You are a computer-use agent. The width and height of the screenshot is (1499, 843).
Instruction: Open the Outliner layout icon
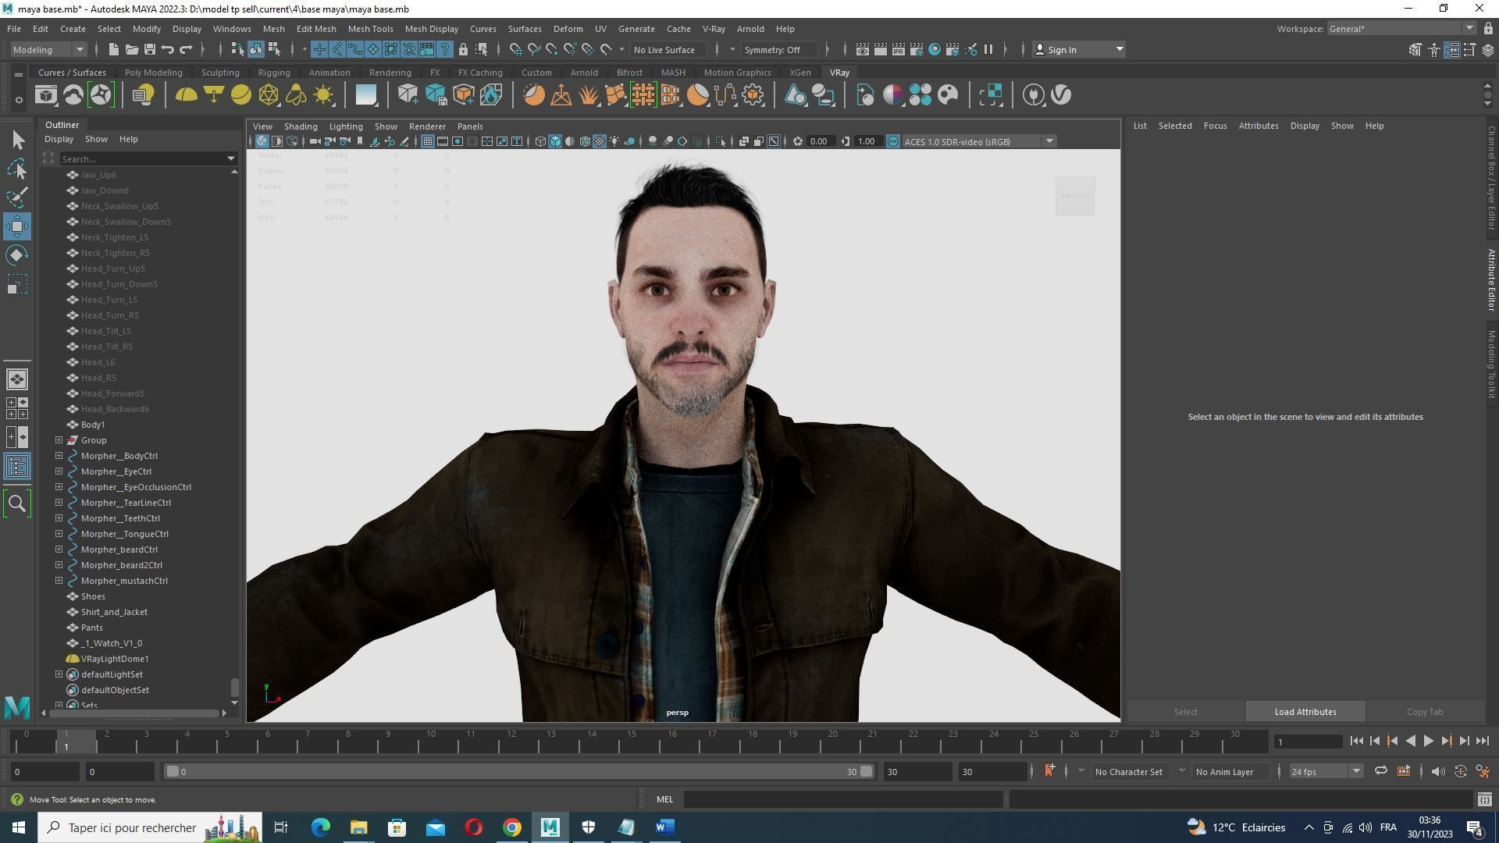pos(17,467)
